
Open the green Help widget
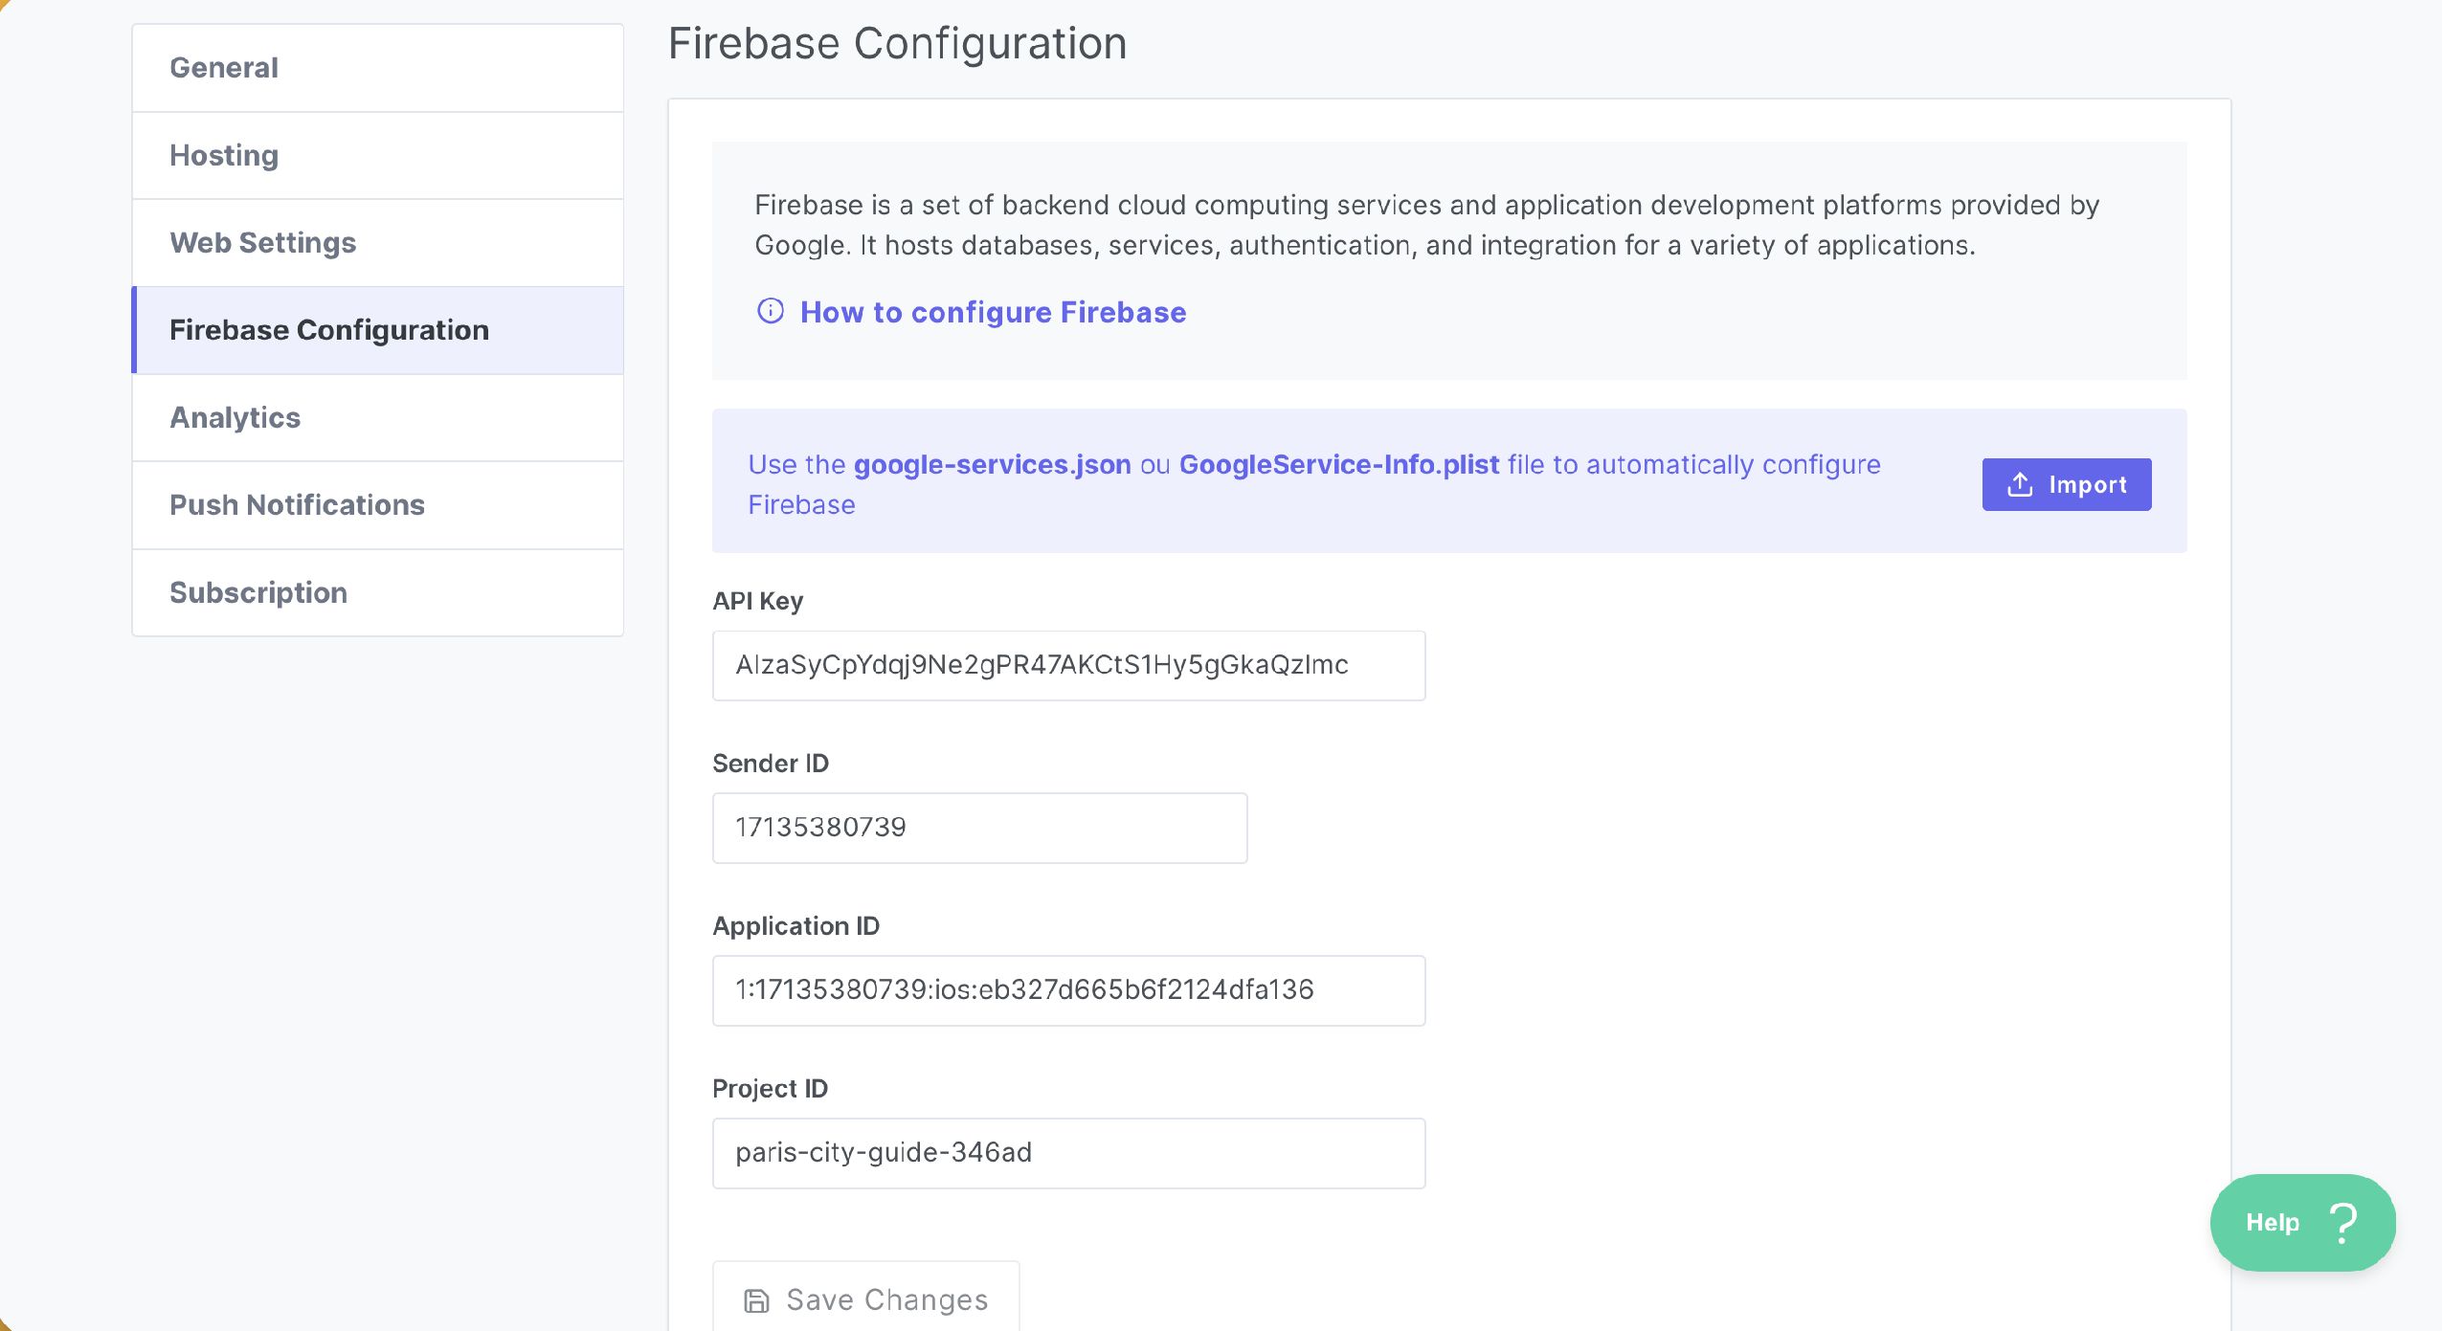[x=2301, y=1223]
